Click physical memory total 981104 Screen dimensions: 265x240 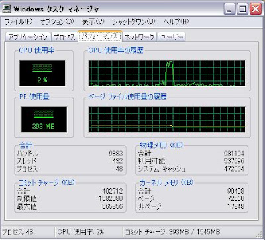click(x=234, y=153)
